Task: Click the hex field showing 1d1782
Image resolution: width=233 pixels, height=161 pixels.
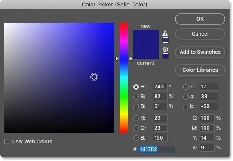Action: click(x=157, y=149)
